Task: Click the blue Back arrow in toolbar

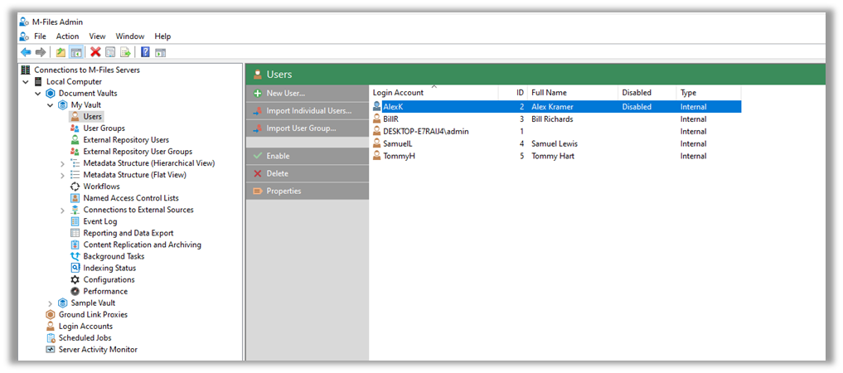Action: point(25,52)
